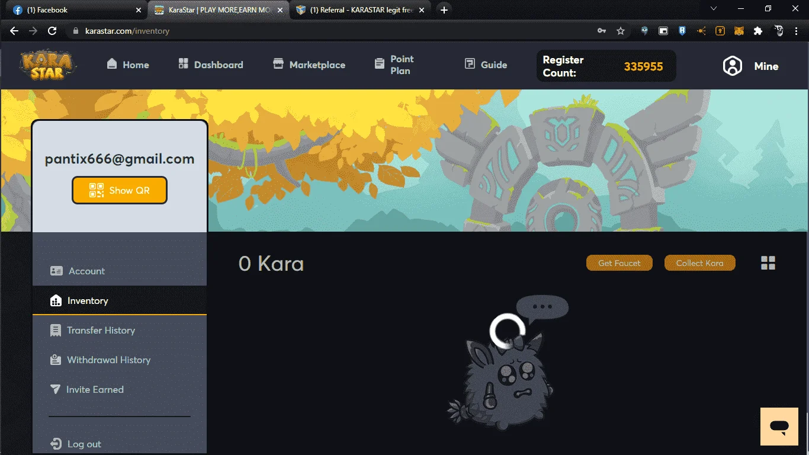The height and width of the screenshot is (455, 809).
Task: Close the Referral tab
Action: click(x=422, y=10)
